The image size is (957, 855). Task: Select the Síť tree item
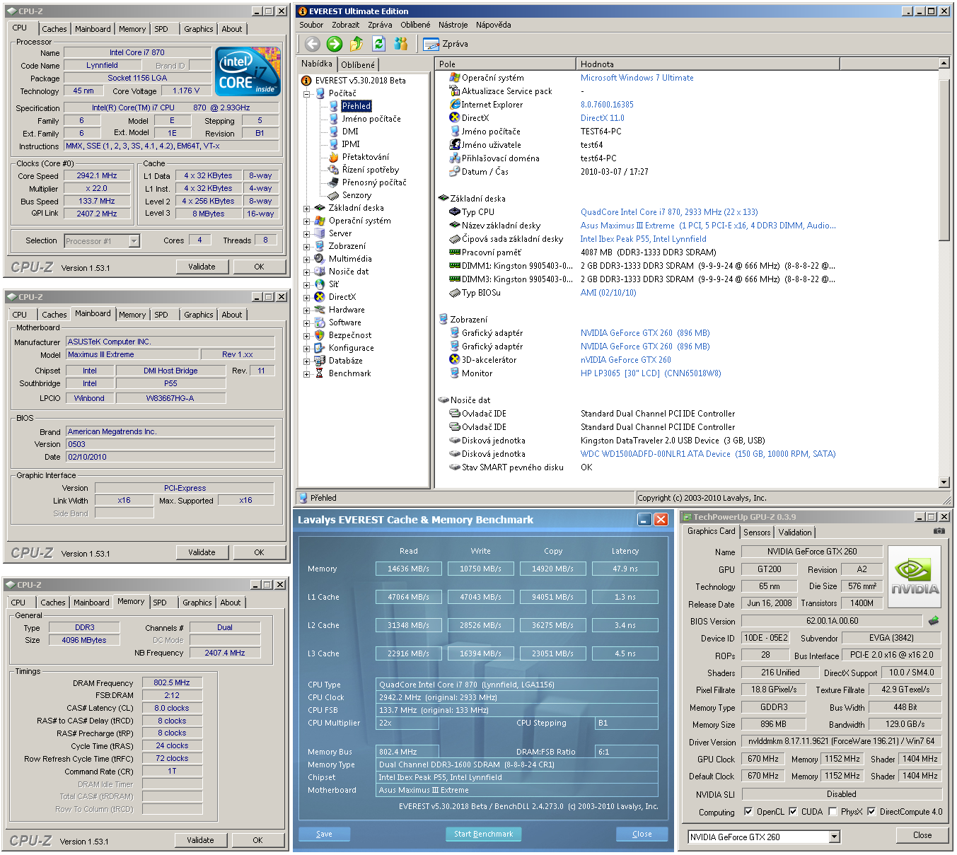tap(333, 284)
